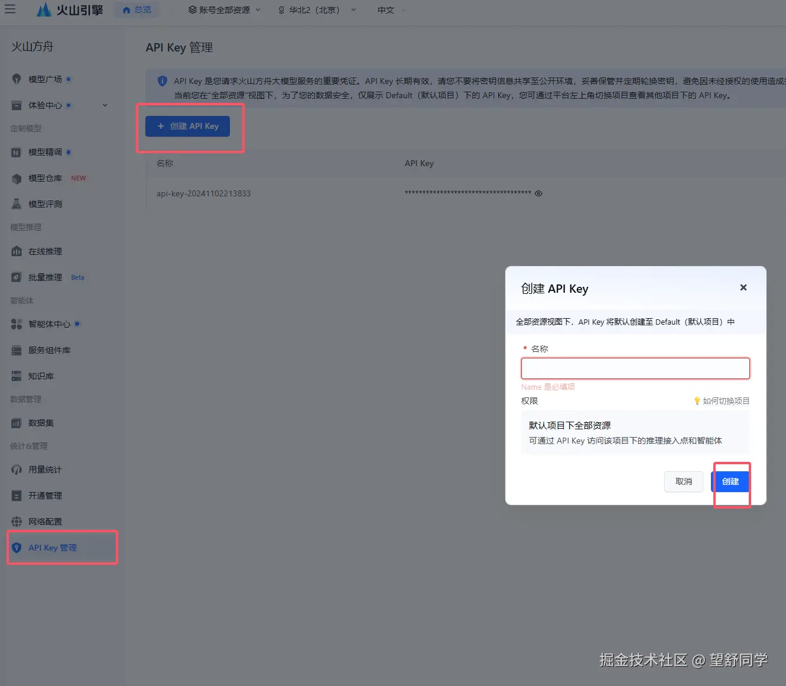Click the 智能体中心 sidebar icon
Screen dimensions: 786x686
[17, 324]
